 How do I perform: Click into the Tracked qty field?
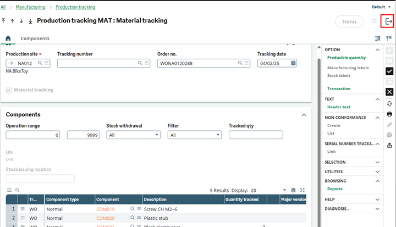(255, 135)
